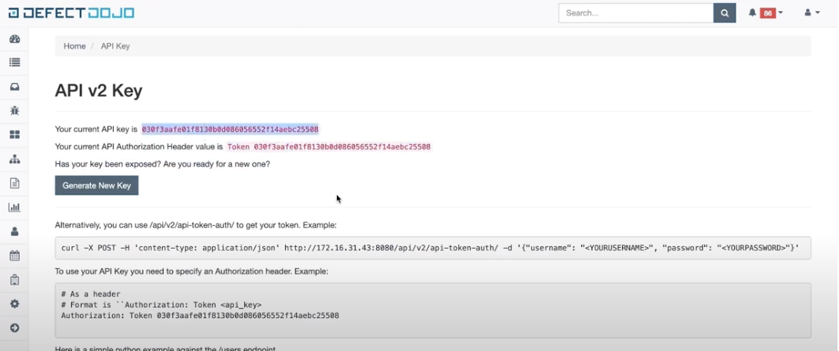Click the DefectDojo logo in the header
Viewport: 839px width, 351px height.
point(71,13)
